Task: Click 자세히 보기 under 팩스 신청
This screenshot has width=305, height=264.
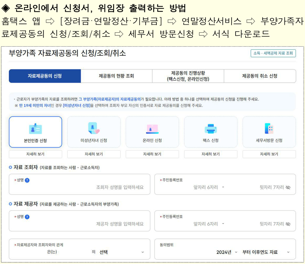Action: [x=211, y=154]
